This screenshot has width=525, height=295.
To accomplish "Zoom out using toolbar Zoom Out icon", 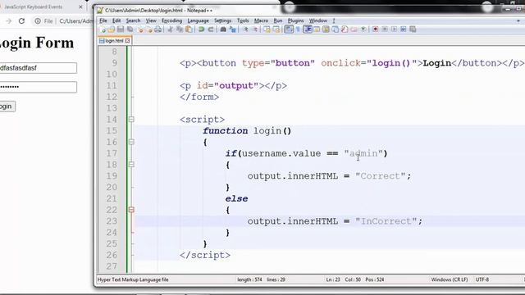I will (255, 29).
